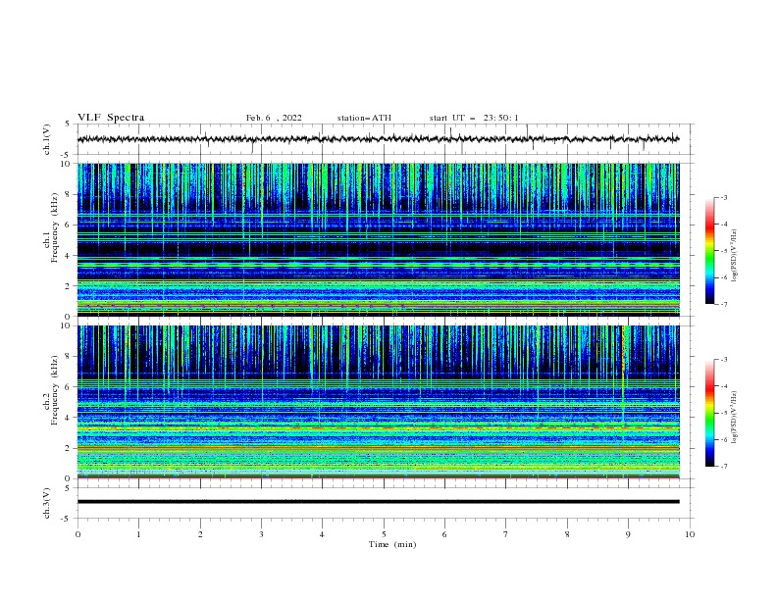Image resolution: width=777 pixels, height=600 pixels.
Task: Click the log(PSD) label beside ch.2 color bar
Action: (735, 418)
